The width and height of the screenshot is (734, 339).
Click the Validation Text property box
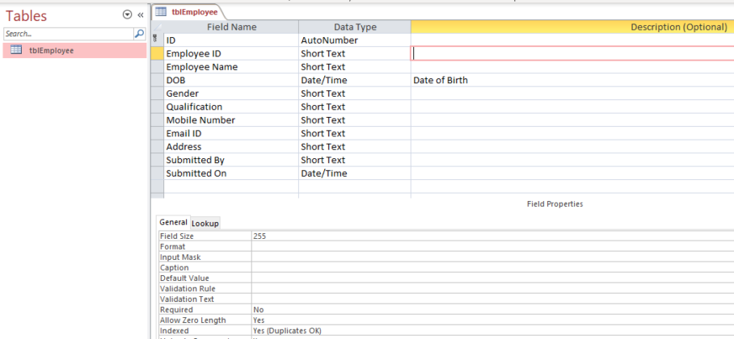click(492, 299)
